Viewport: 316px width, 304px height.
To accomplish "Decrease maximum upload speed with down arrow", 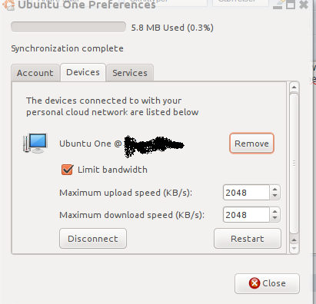I will [275, 196].
